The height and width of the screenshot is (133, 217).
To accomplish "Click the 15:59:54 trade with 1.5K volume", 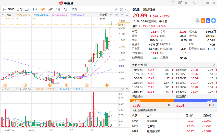I will coord(152,83).
